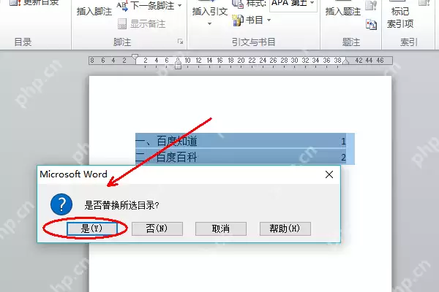Image resolution: width=439 pixels, height=292 pixels.
Task: Click the hanging indent marker on the ruler
Action: coord(178,61)
